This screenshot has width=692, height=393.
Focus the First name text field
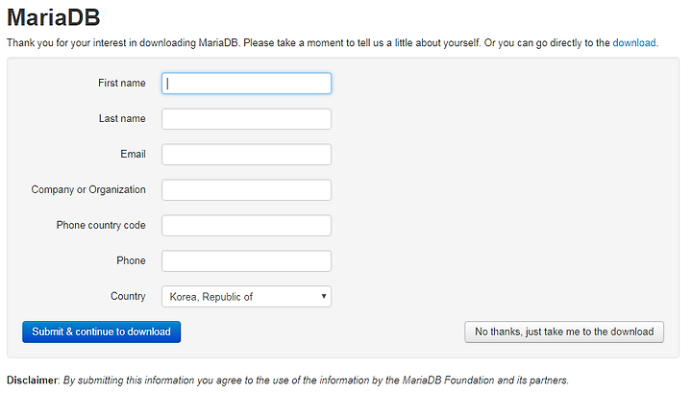[x=246, y=84]
